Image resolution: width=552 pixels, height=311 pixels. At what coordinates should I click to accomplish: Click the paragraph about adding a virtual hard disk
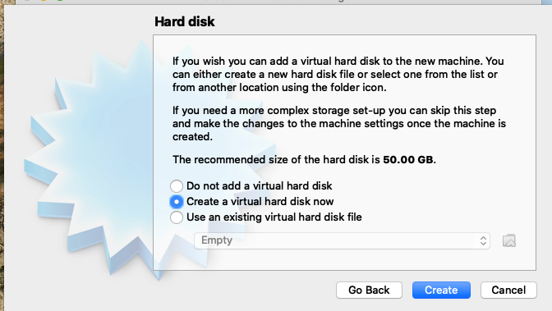coord(338,74)
